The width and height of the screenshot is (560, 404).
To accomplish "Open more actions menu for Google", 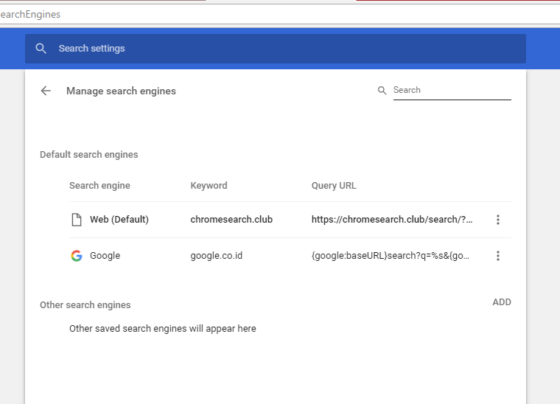I will [x=498, y=255].
